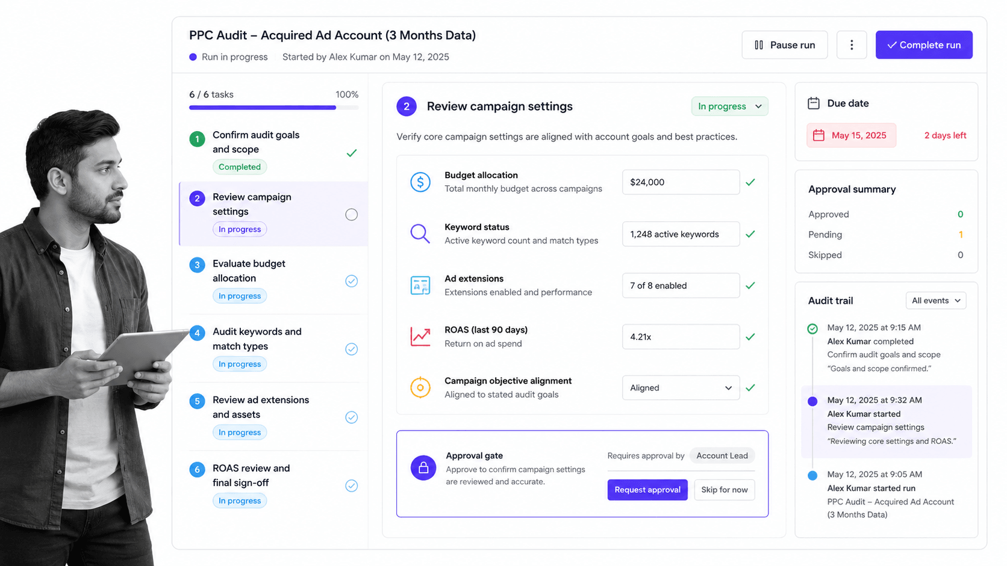Click the Approval gate lock icon
Image resolution: width=1007 pixels, height=566 pixels.
(x=423, y=467)
